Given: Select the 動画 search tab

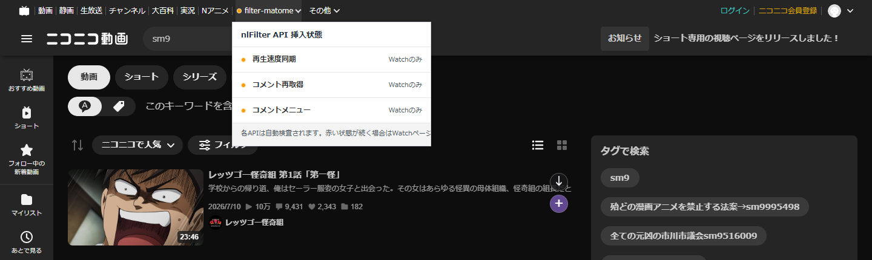Looking at the screenshot, I should coord(89,77).
